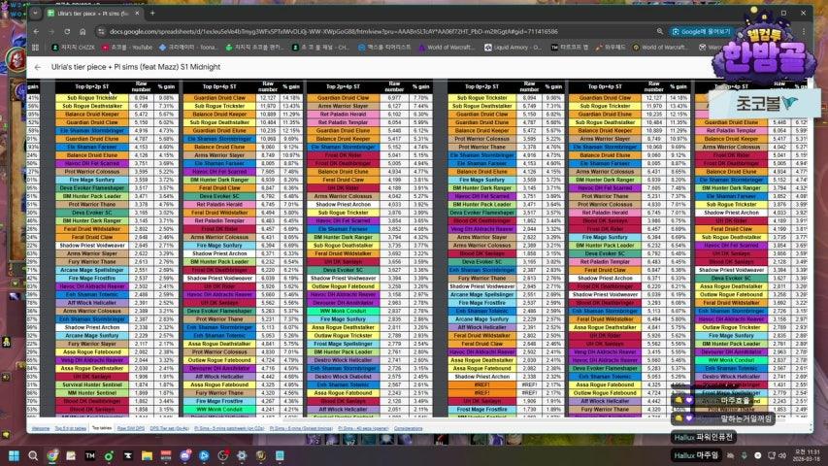Select the 6,977 raw number cell
The height and width of the screenshot is (466, 828).
point(394,98)
